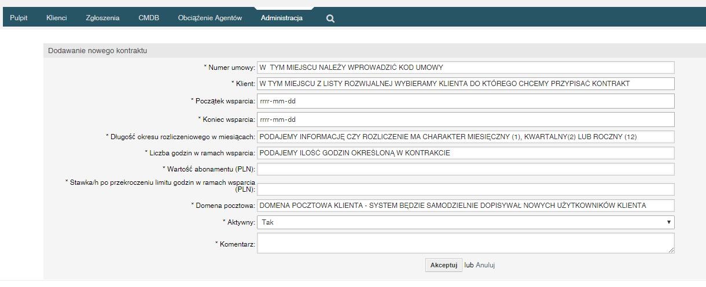Focus the Wartość abonamentu (PLN) field
Screen dimensions: 706x287
click(x=465, y=169)
